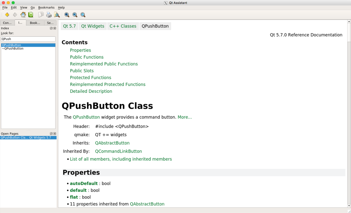Switch to the Search tab
The width and height of the screenshot is (351, 213).
coord(50,23)
